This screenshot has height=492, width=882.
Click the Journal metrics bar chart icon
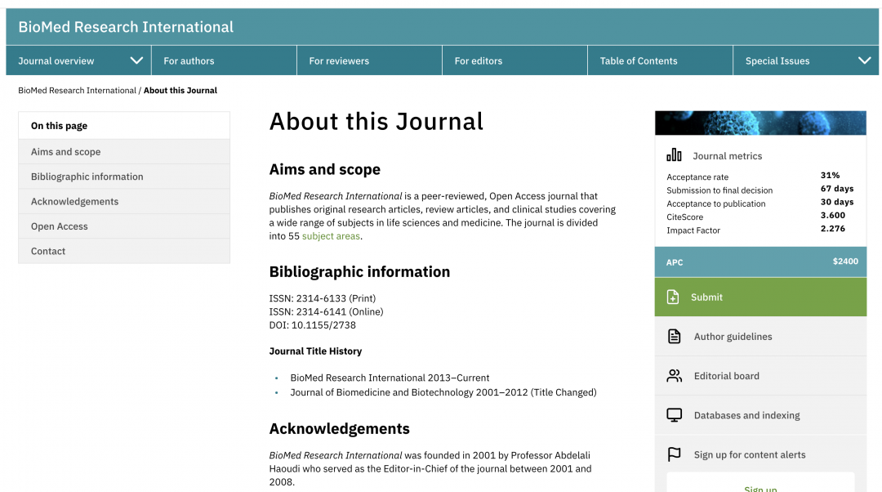(x=674, y=154)
